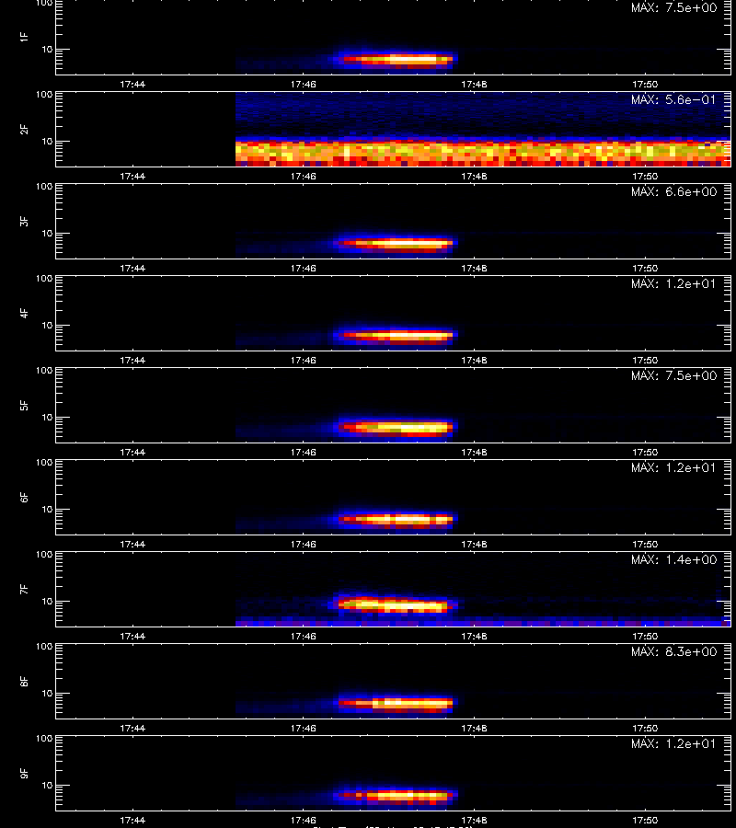This screenshot has height=828, width=736.
Task: Click the 2F panel axis label
Action: [24, 129]
